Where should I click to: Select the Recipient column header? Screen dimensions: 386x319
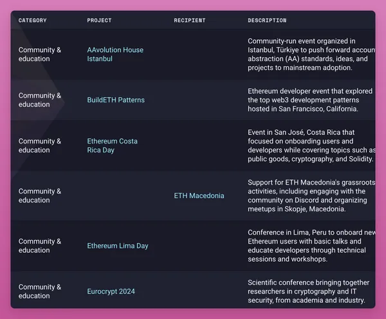pos(190,21)
